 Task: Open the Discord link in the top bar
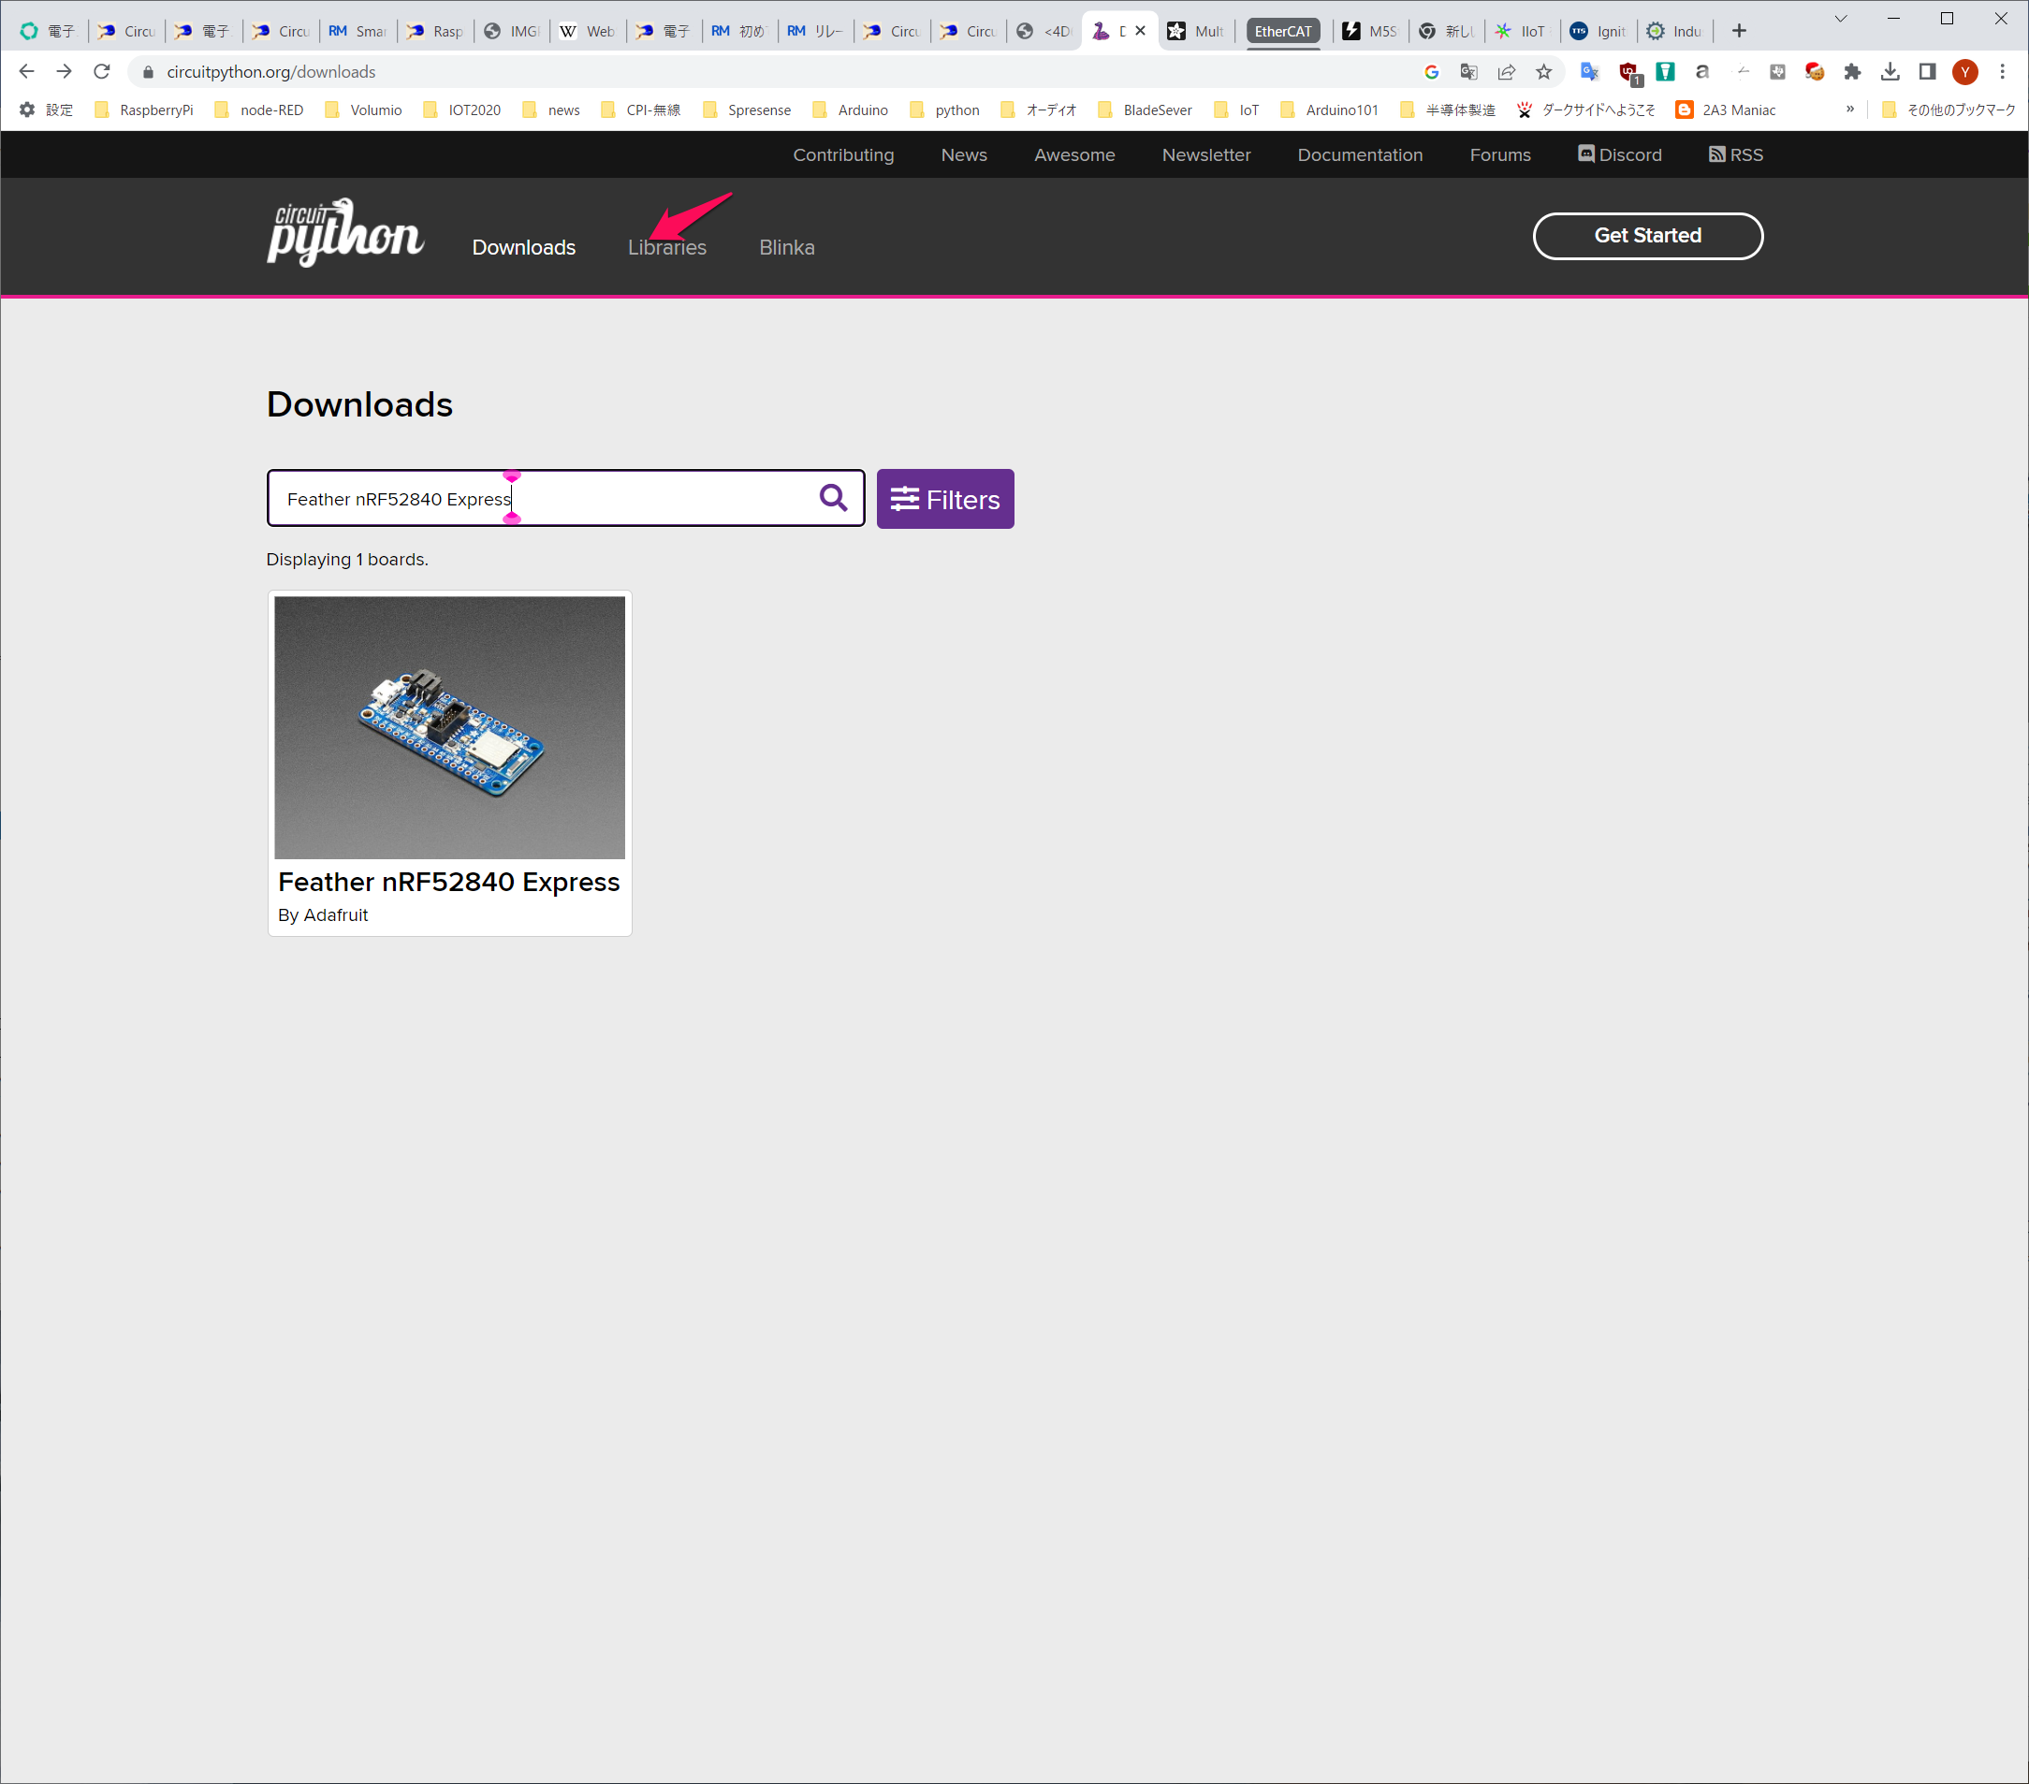(1619, 154)
